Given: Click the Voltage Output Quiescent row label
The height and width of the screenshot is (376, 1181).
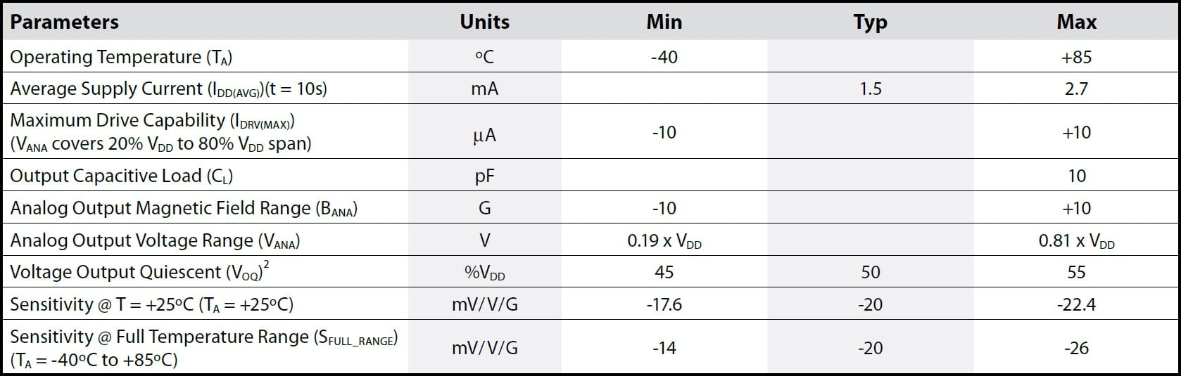Looking at the screenshot, I should (x=139, y=271).
